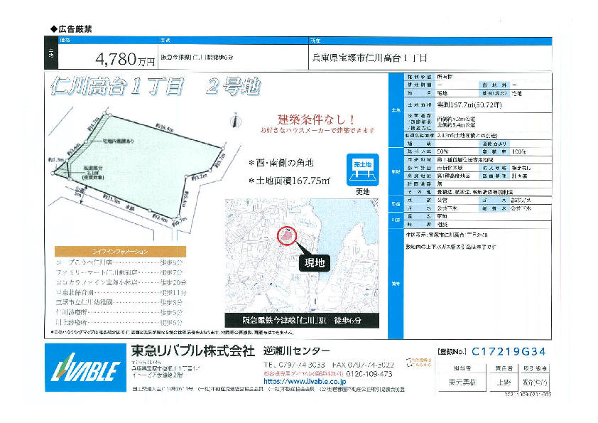Click the 仁川高台1丁目 2号地 title

click(x=155, y=87)
